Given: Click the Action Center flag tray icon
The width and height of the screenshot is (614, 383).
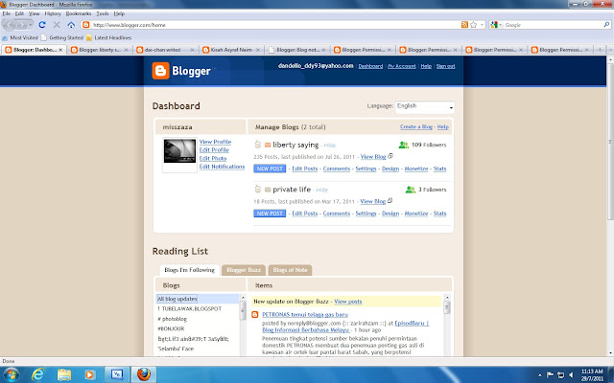Looking at the screenshot, I should pos(550,374).
